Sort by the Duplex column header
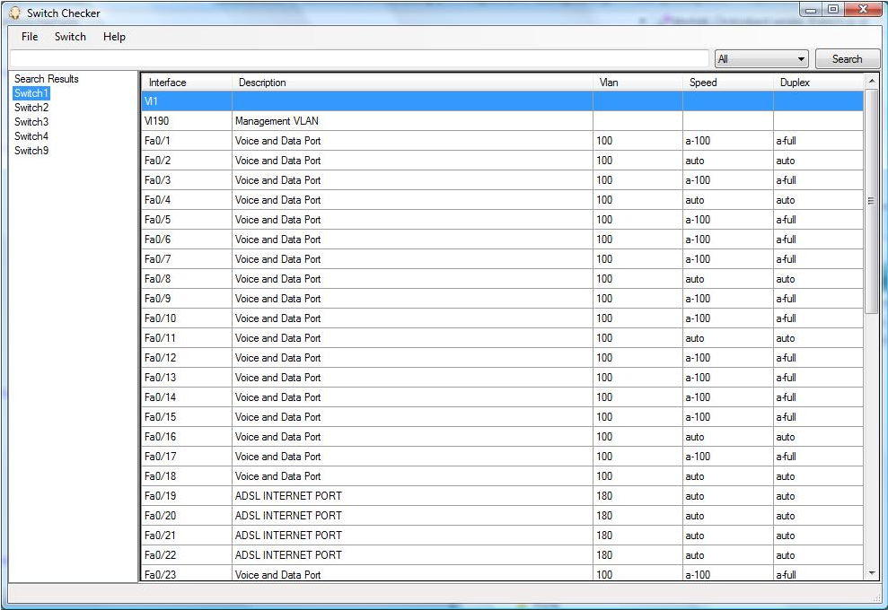 pos(818,82)
